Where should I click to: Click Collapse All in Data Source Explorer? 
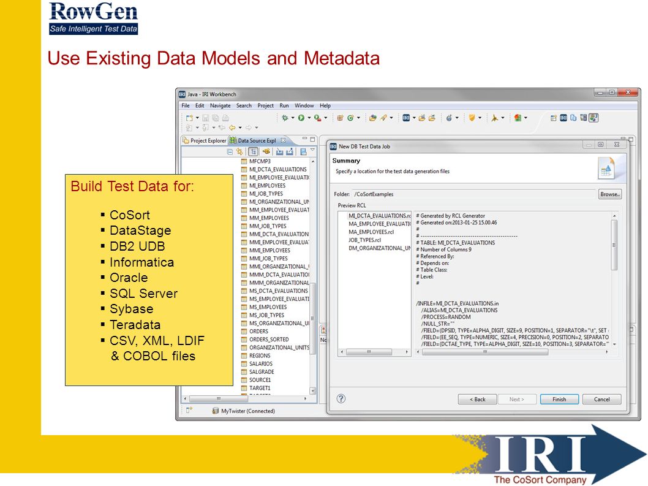[x=230, y=152]
